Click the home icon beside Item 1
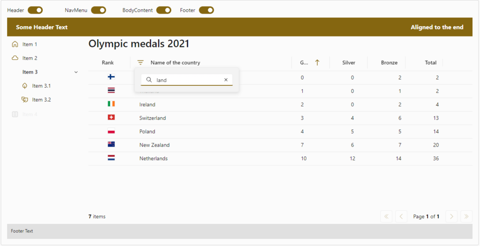Screen dimensions: 480x246 tap(15, 45)
